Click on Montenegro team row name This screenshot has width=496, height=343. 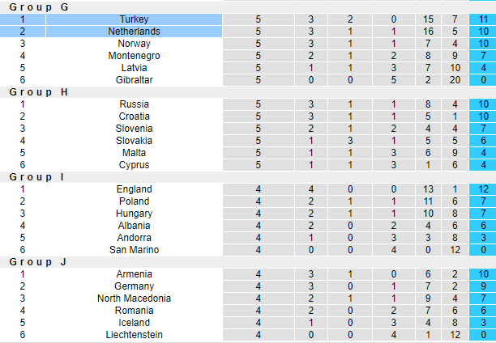[x=134, y=56]
